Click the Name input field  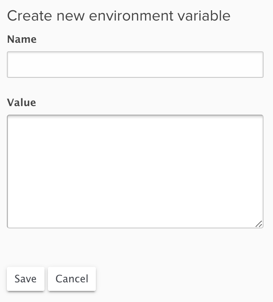point(135,65)
